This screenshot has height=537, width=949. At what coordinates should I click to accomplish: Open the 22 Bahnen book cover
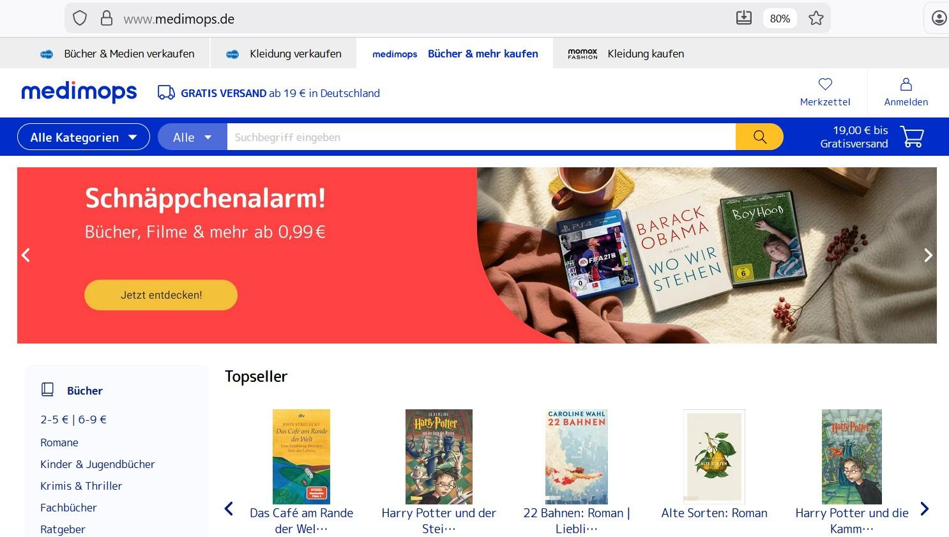point(577,457)
